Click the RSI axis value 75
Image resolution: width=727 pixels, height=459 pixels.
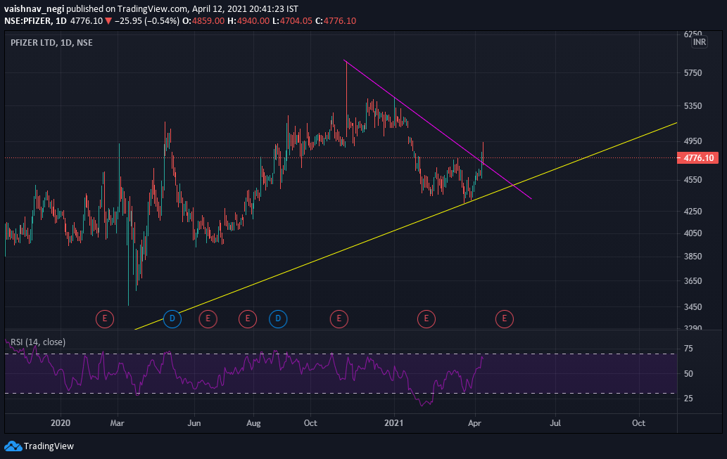[688, 349]
